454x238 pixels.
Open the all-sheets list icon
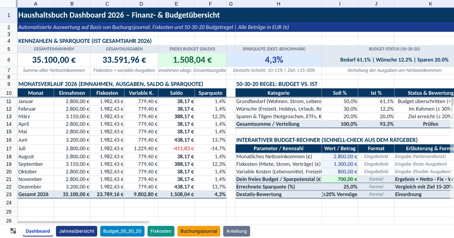(13, 231)
